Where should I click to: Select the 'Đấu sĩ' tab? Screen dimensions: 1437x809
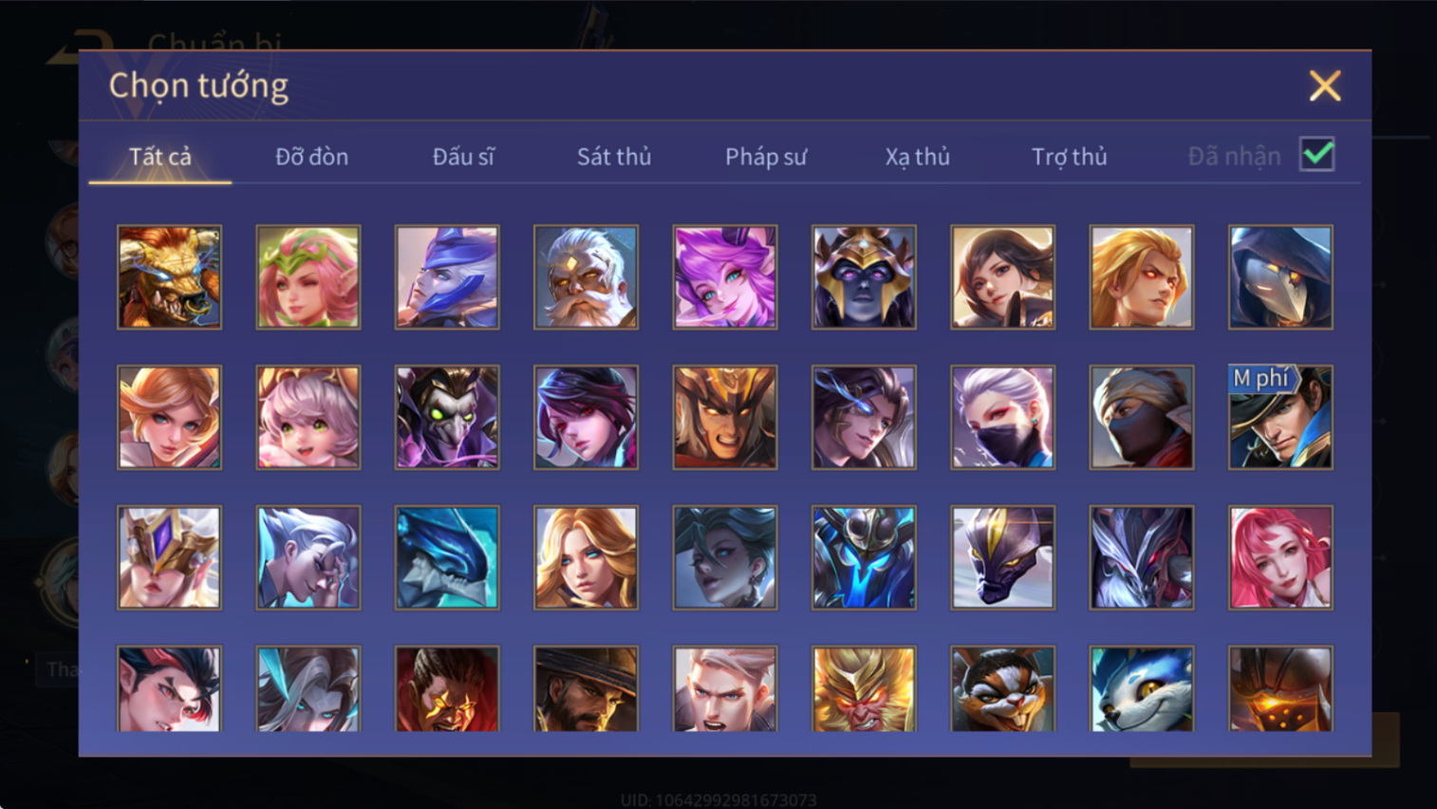tap(463, 157)
